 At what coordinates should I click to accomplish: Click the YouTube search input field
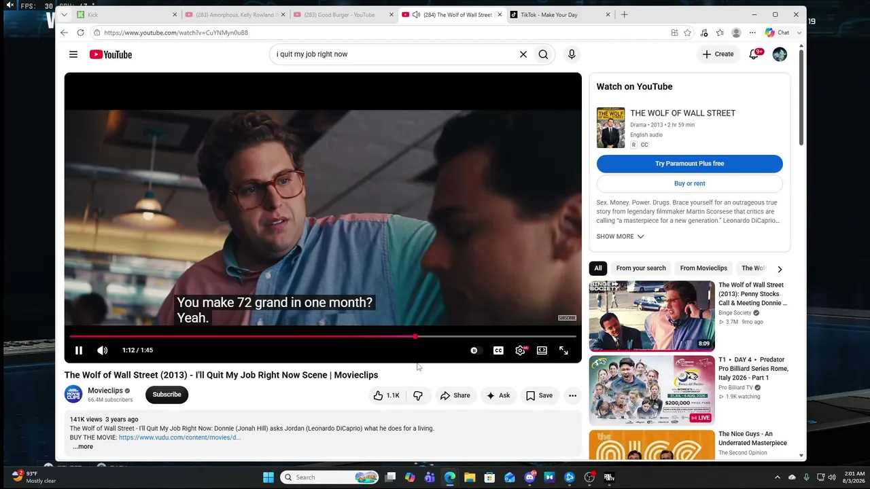pyautogui.click(x=394, y=54)
